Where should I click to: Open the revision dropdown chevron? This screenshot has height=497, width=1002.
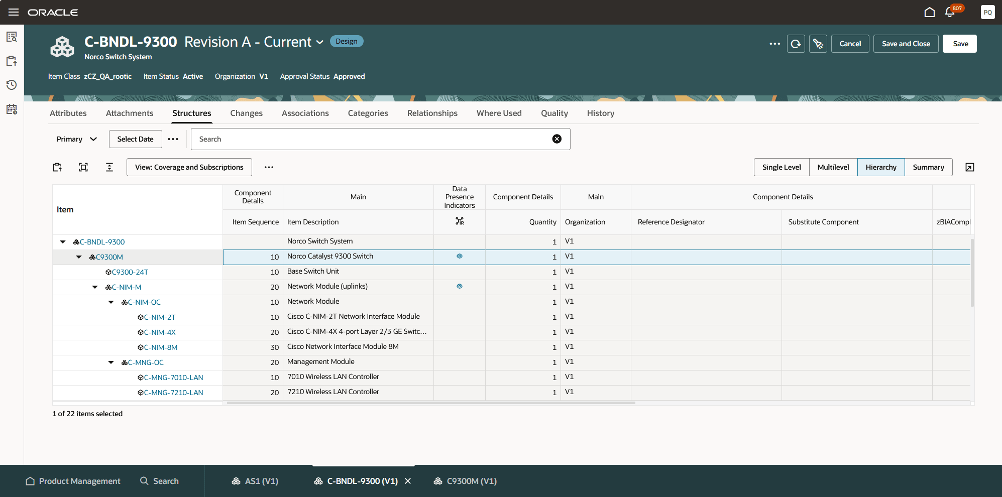point(320,42)
